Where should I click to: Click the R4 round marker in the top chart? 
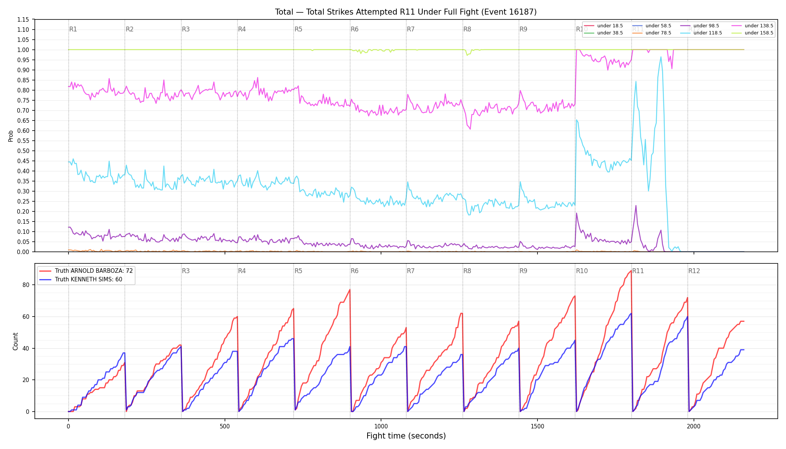(242, 29)
